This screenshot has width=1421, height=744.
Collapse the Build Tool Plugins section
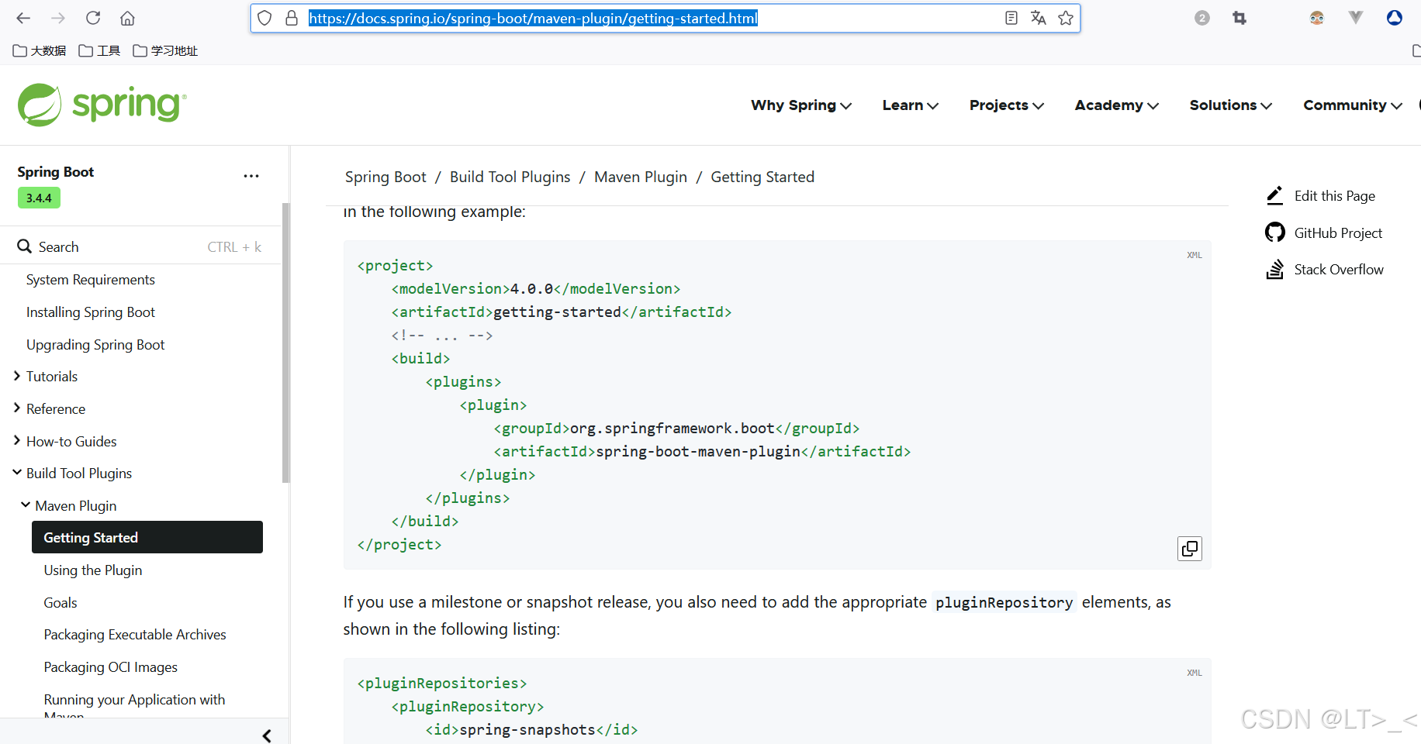(x=16, y=472)
